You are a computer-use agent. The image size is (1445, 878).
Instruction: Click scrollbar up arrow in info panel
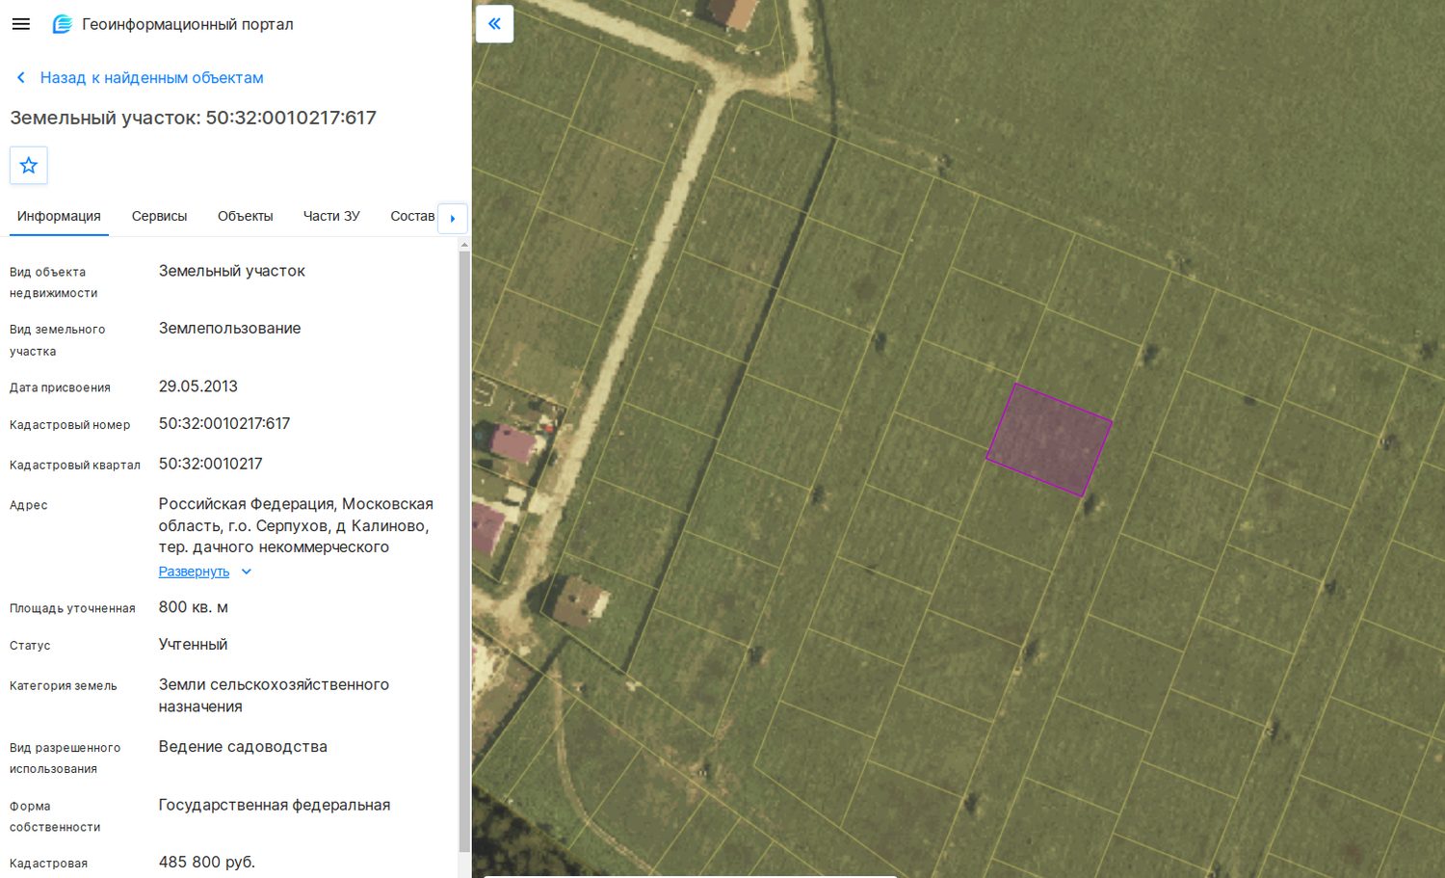pos(465,245)
